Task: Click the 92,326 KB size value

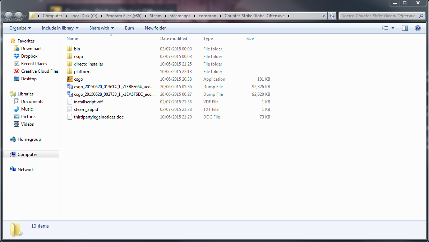Action: 261,87
